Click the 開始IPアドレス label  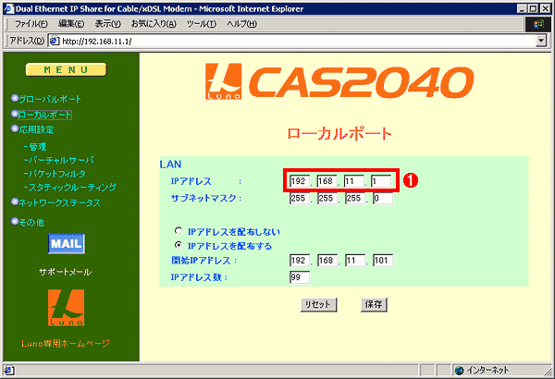click(x=203, y=261)
